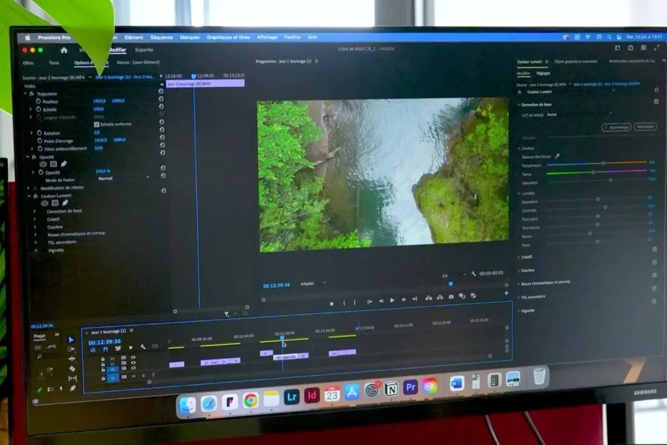
Task: Expand the Rotation property
Action: click(31, 133)
